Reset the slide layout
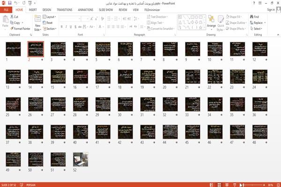This screenshot has height=187, width=281. (48, 23)
